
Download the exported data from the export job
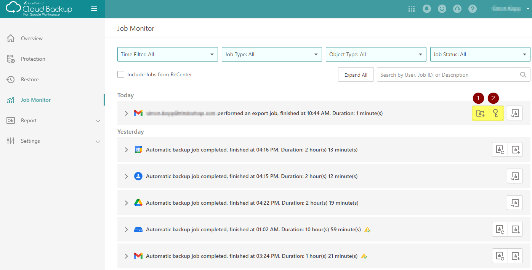point(480,113)
